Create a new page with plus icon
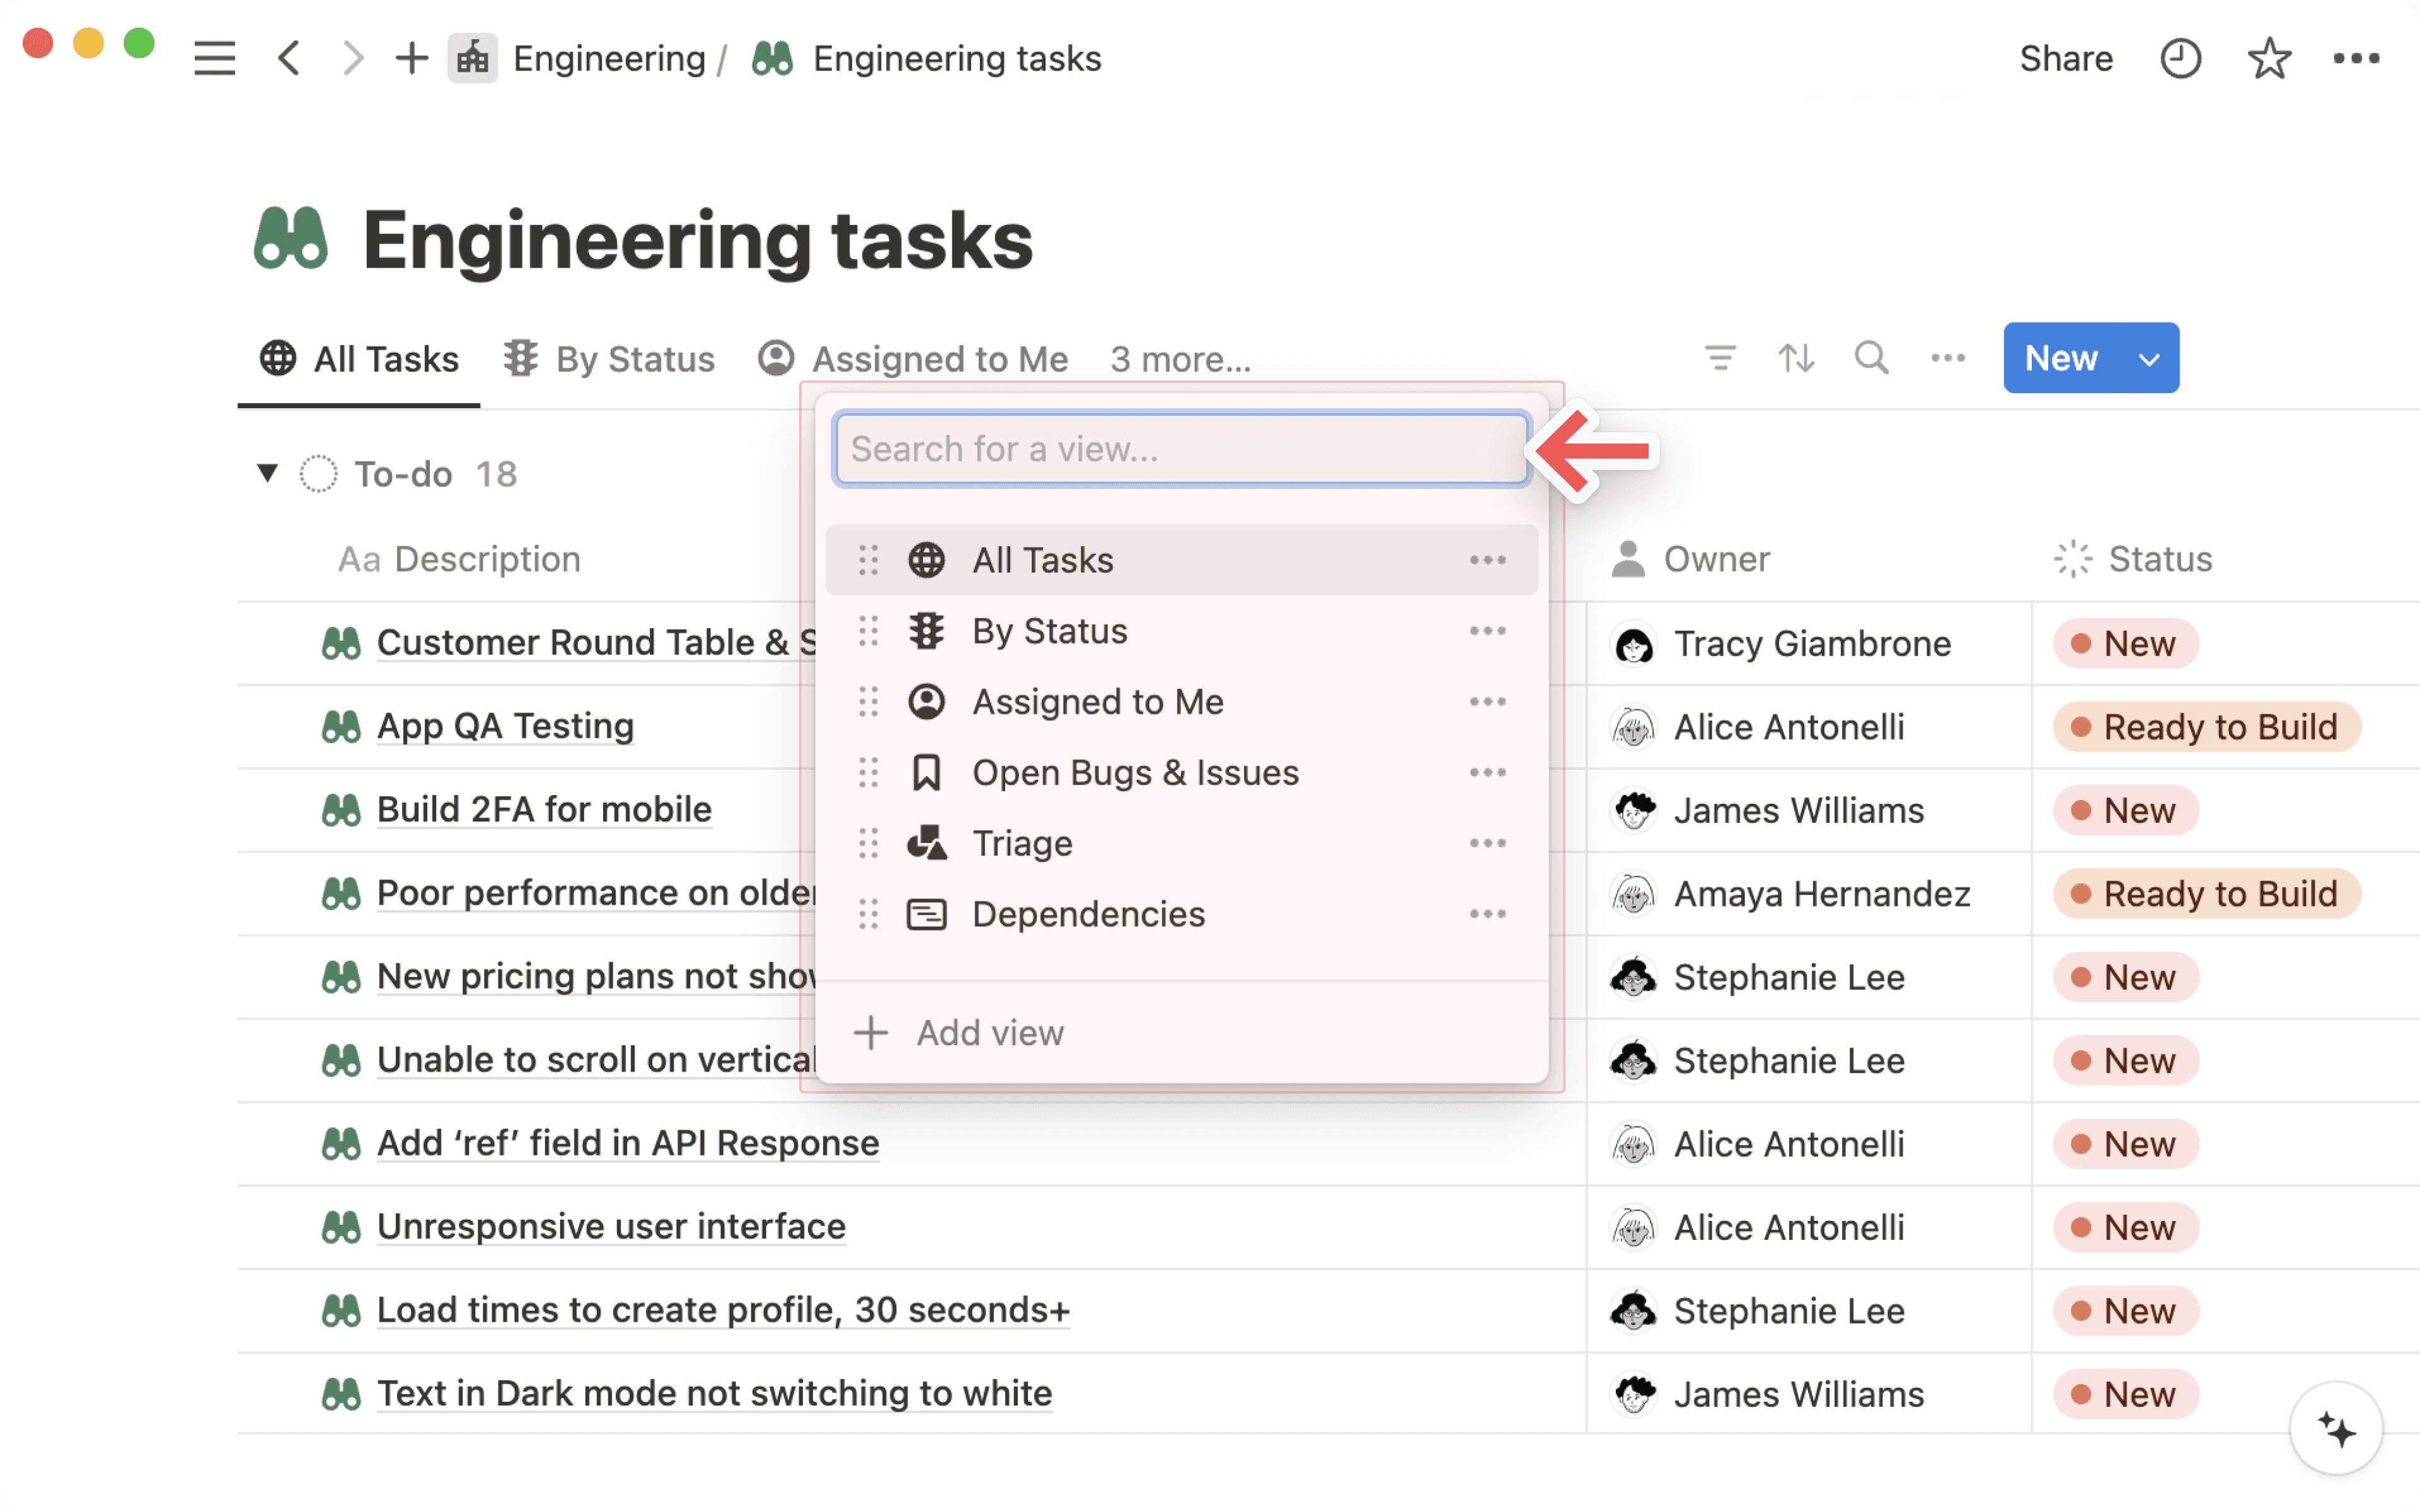The width and height of the screenshot is (2420, 1512). pos(411,58)
